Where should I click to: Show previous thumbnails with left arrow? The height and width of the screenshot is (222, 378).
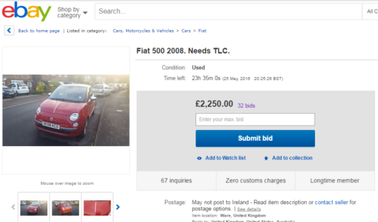pyautogui.click(x=13, y=207)
